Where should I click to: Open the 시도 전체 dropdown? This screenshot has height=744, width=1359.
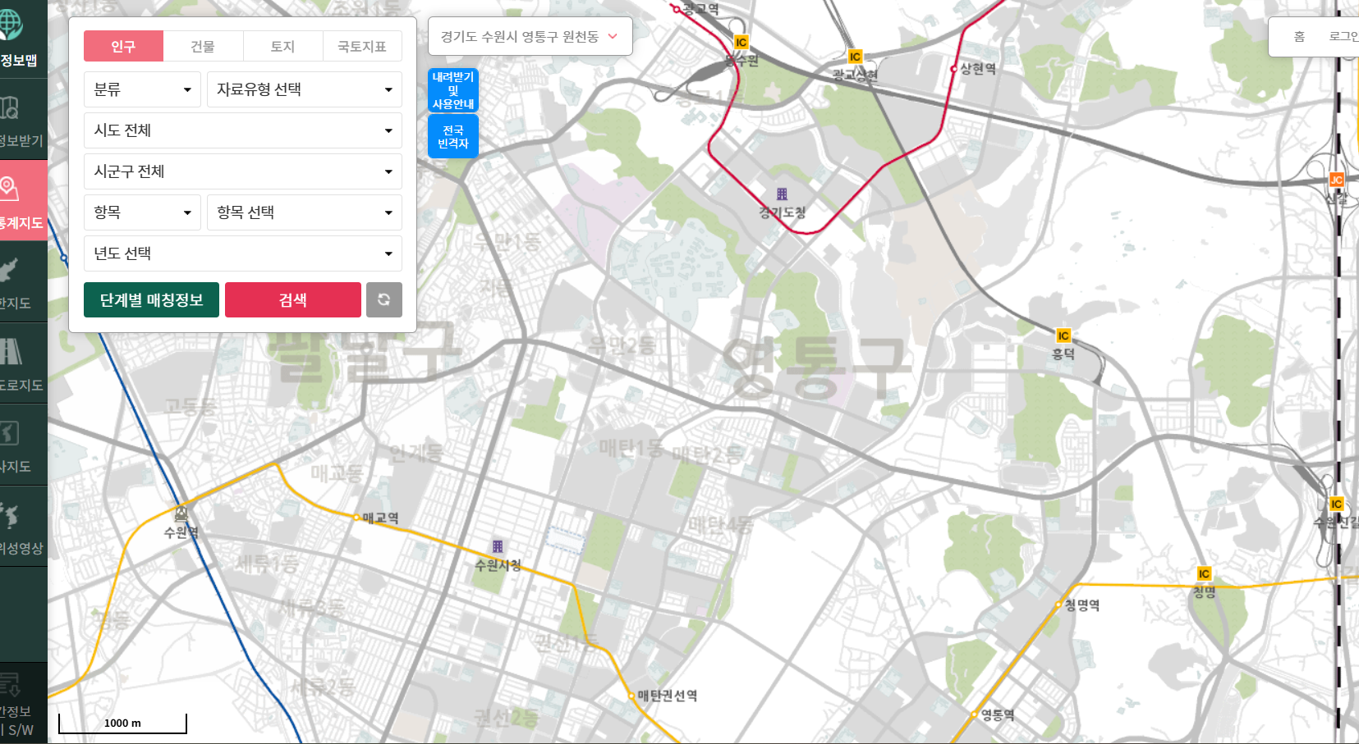click(243, 130)
